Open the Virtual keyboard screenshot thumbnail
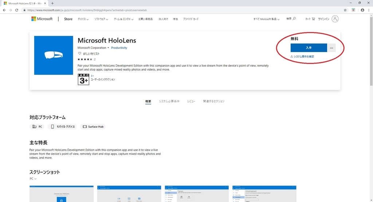The height and width of the screenshot is (202, 373). pyautogui.click(x=264, y=194)
